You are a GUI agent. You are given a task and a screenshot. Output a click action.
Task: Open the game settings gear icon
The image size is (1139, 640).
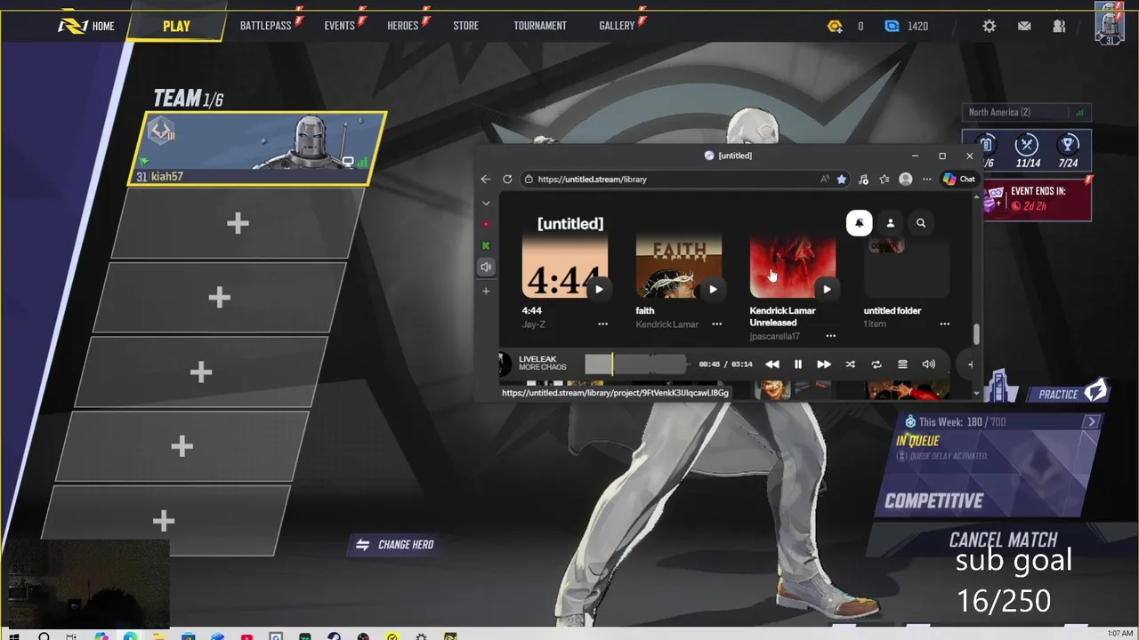989,26
